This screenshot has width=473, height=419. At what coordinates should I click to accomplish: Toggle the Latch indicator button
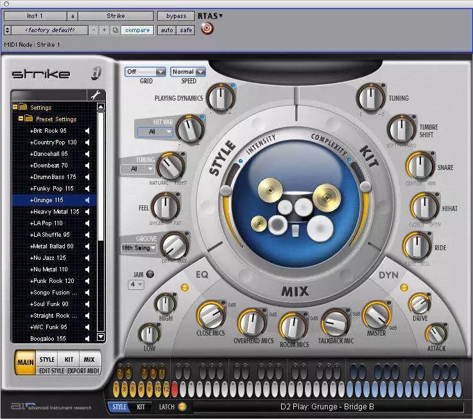[182, 407]
